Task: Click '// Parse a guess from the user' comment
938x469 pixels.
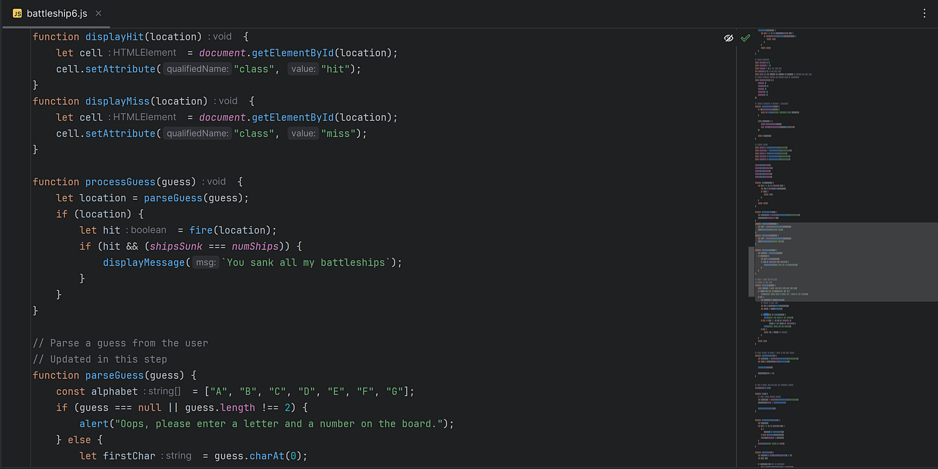Action: 120,343
